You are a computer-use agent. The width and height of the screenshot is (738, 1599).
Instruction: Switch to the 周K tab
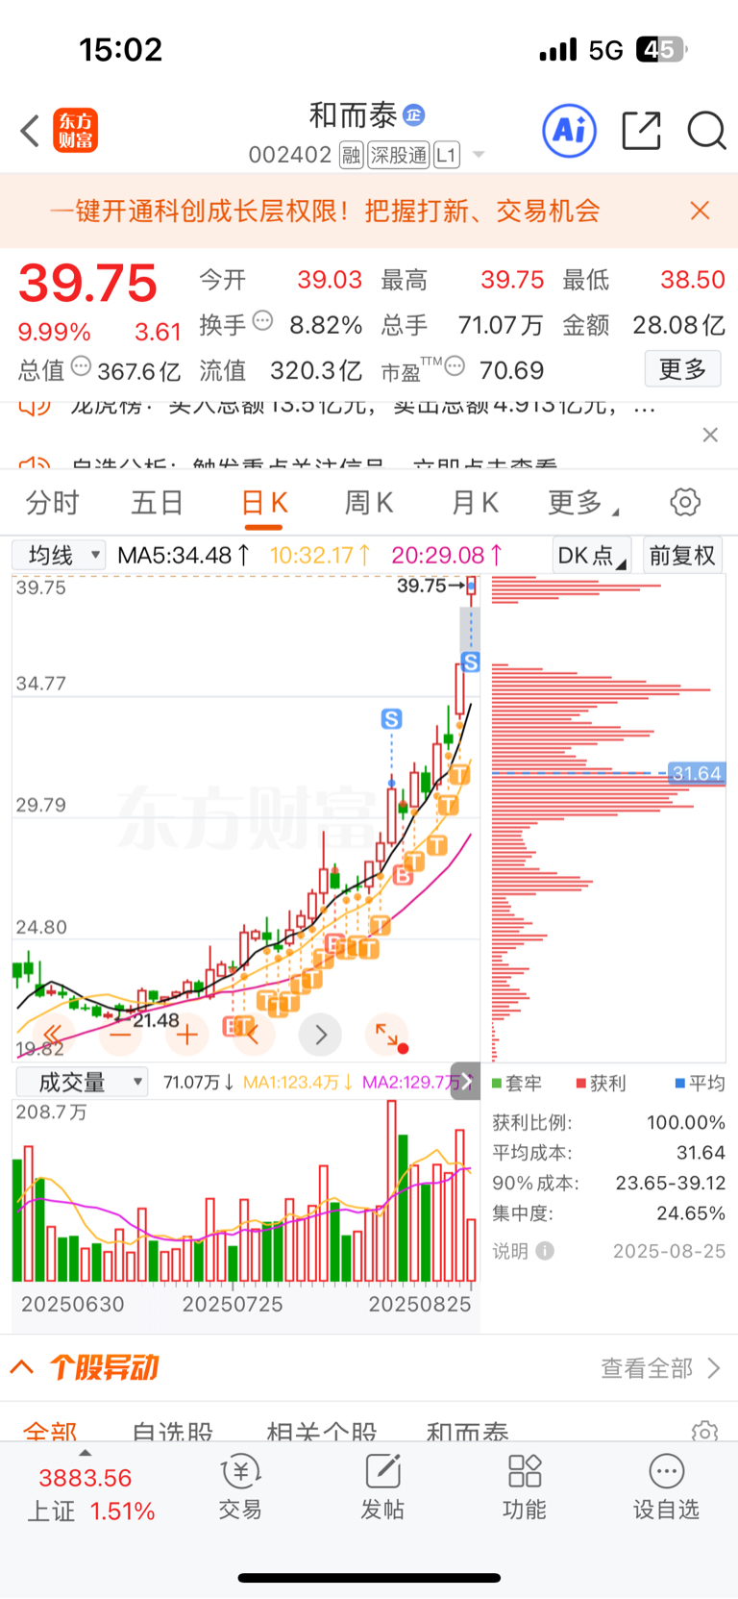tap(369, 502)
